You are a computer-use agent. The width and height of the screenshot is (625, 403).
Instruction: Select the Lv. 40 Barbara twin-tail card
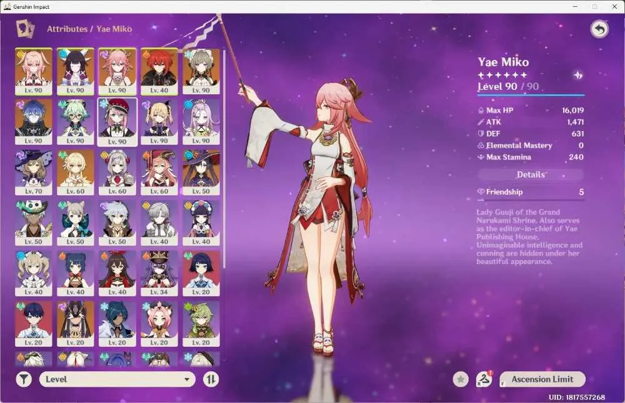coord(34,273)
